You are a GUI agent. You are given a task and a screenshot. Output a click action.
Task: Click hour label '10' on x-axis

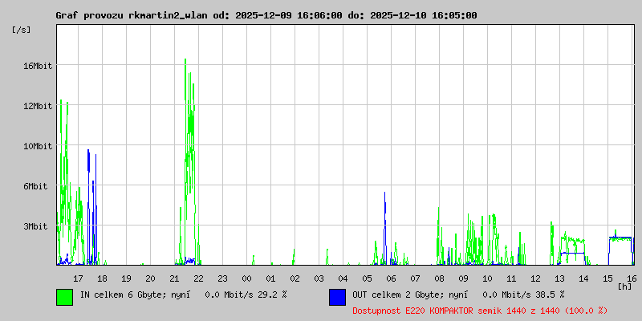point(487,278)
